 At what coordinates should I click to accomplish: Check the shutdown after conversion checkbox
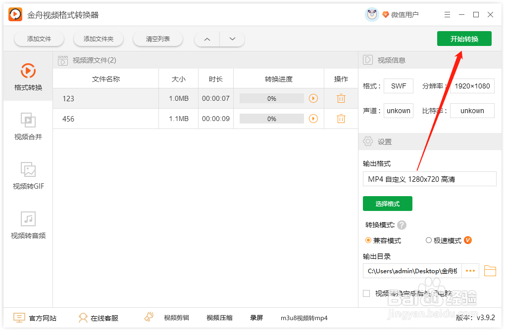point(366,293)
